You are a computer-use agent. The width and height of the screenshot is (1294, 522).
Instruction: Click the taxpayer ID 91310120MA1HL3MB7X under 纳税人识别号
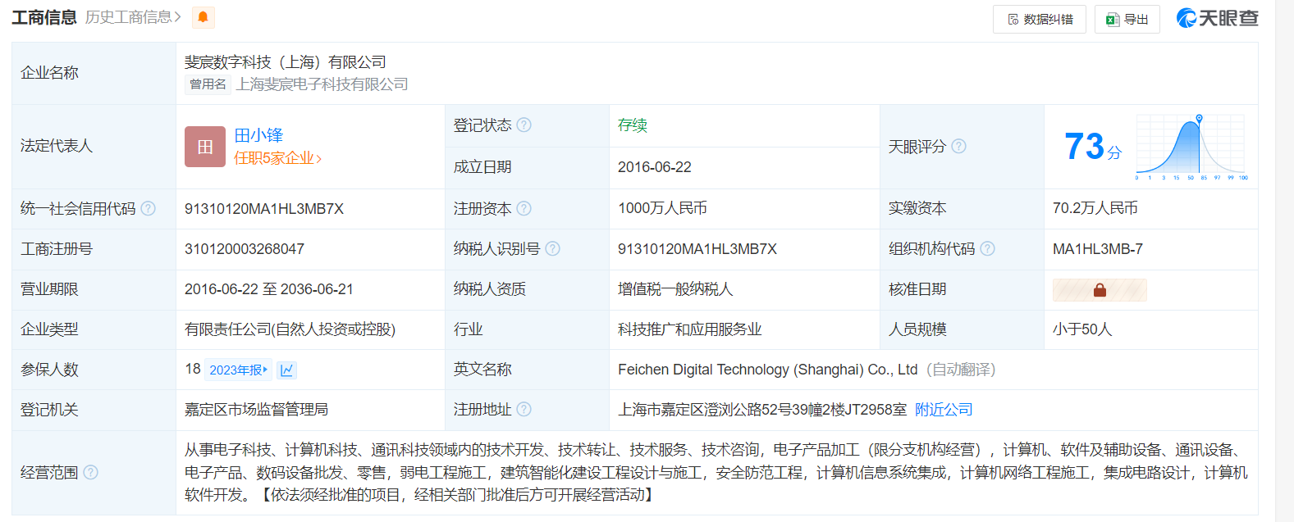(x=697, y=249)
